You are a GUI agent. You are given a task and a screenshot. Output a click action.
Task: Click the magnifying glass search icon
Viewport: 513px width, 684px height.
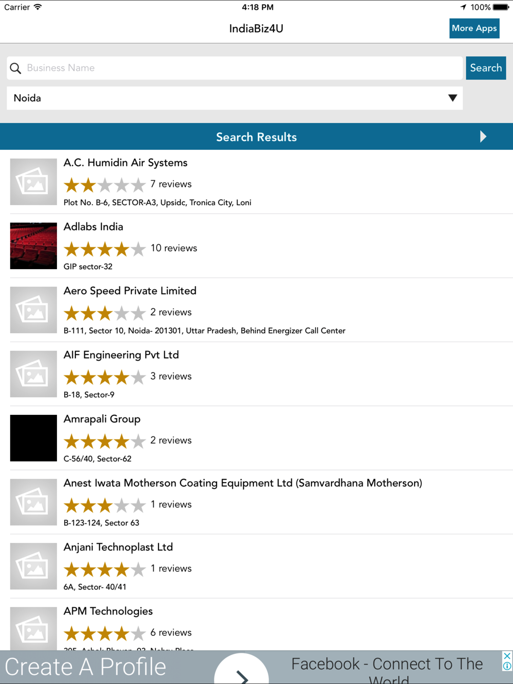(x=15, y=68)
